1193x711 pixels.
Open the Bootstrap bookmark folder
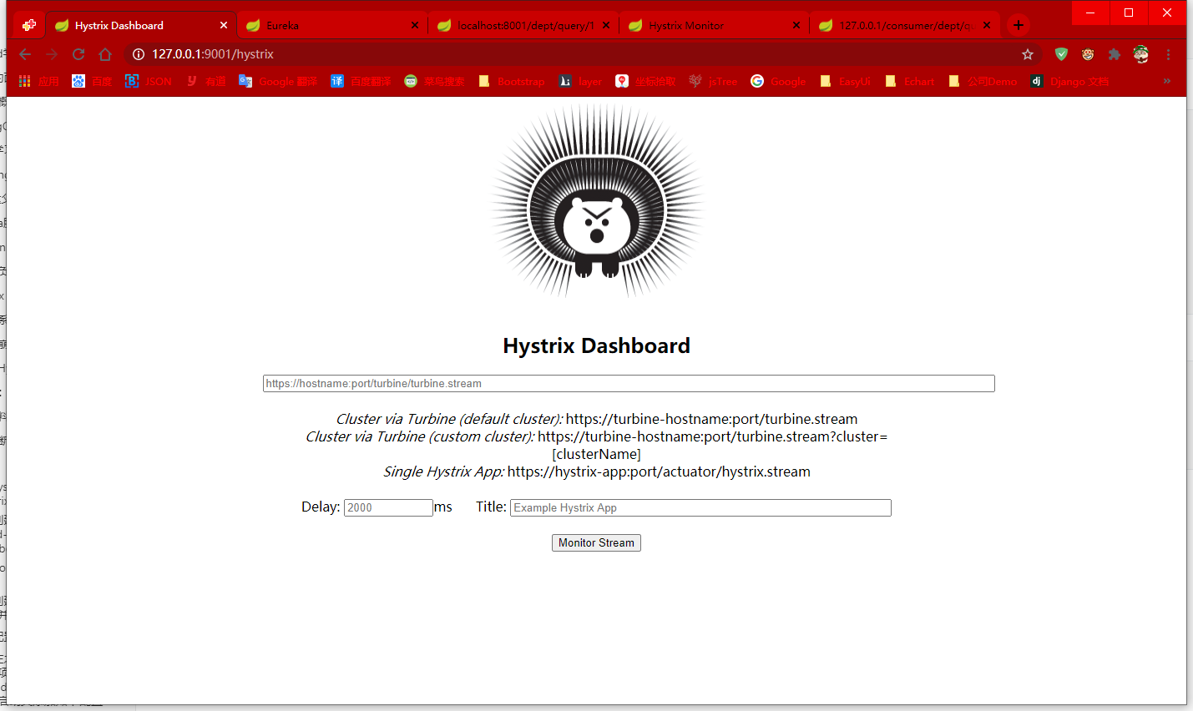click(x=512, y=81)
